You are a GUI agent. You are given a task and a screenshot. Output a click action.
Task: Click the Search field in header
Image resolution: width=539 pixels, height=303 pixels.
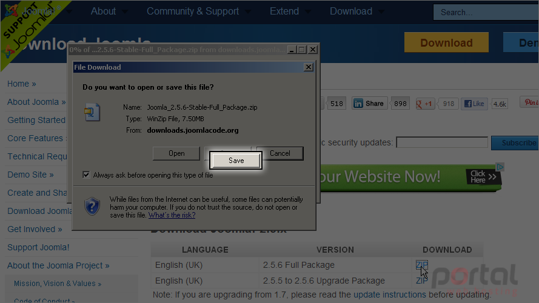click(486, 12)
